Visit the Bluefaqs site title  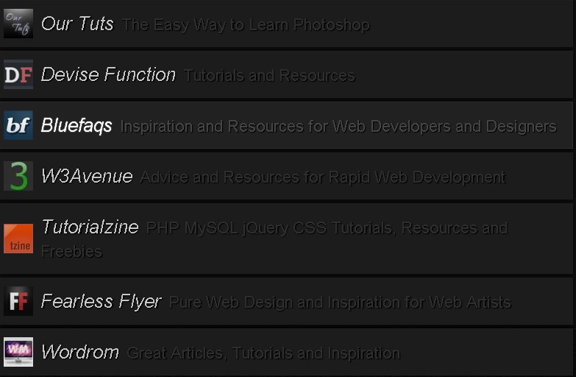77,125
